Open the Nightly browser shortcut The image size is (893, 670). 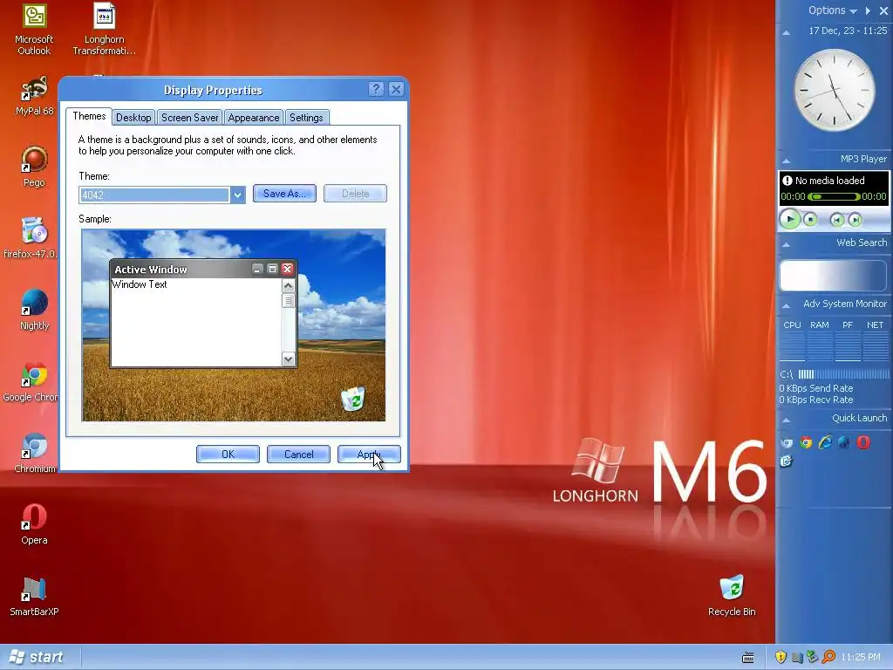pyautogui.click(x=34, y=310)
